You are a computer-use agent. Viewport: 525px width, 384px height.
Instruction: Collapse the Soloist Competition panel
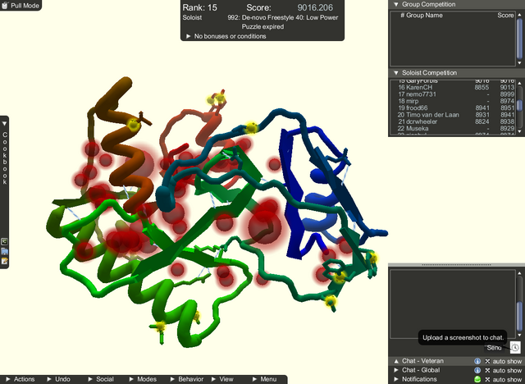coord(396,73)
